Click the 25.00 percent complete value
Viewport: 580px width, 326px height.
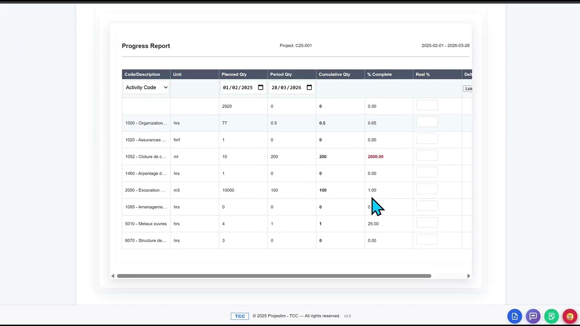pos(373,224)
